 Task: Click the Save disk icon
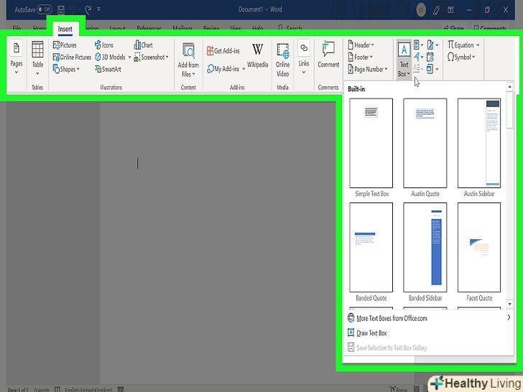click(61, 9)
